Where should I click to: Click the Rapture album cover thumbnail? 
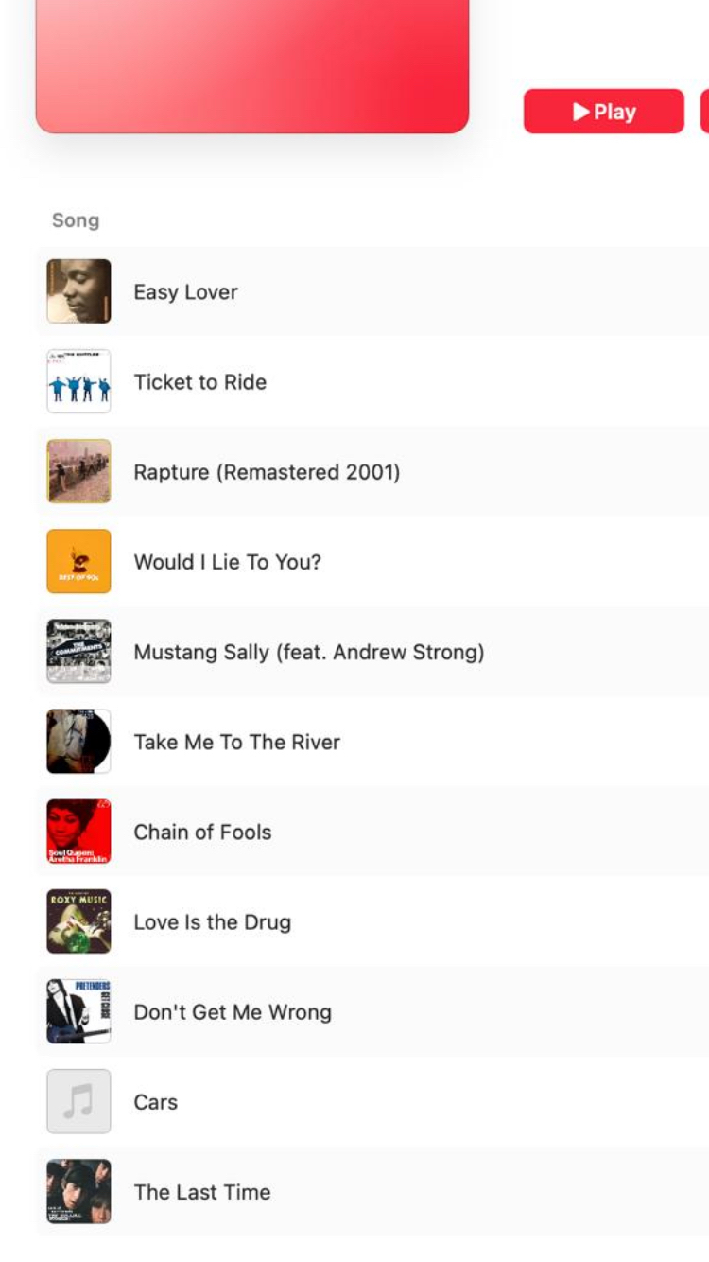pos(79,471)
